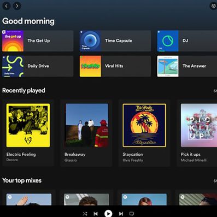Open The Get Up playlist tile

coord(38,41)
